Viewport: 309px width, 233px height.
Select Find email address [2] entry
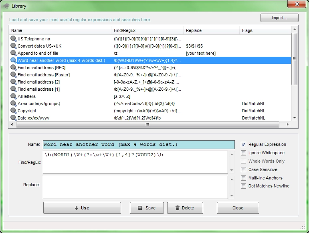point(38,82)
